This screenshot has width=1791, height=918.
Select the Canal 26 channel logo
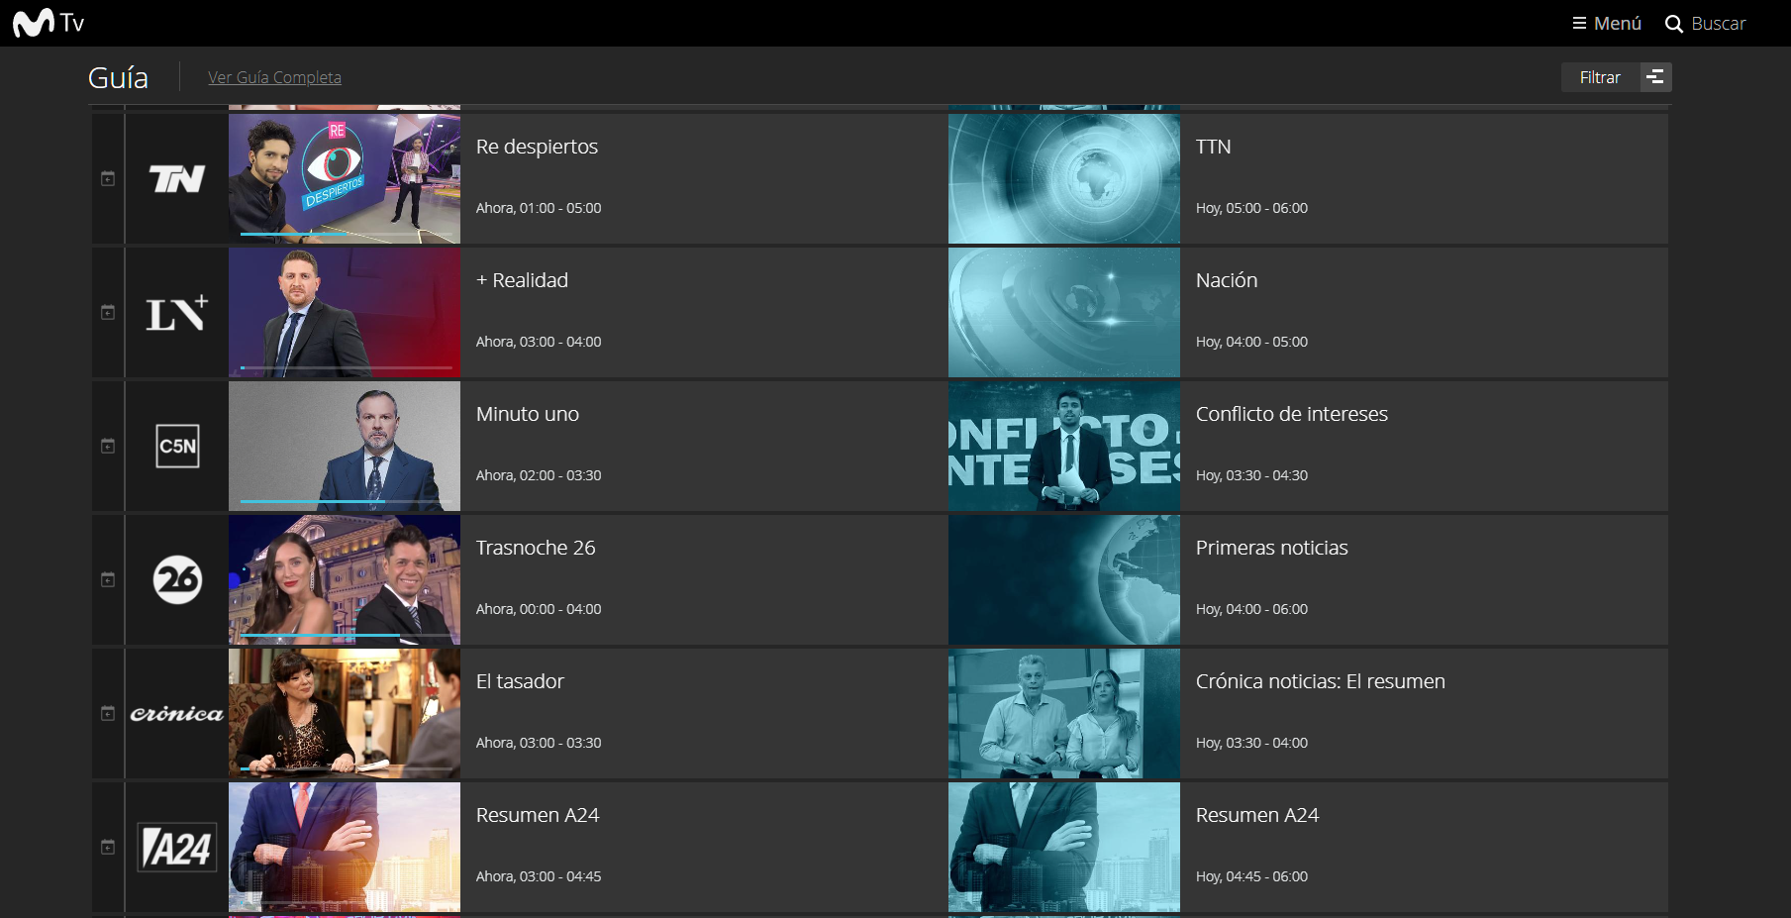click(178, 580)
